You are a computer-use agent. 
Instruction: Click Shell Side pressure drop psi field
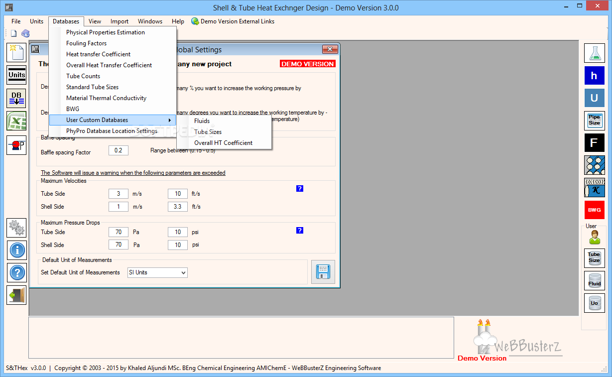178,245
